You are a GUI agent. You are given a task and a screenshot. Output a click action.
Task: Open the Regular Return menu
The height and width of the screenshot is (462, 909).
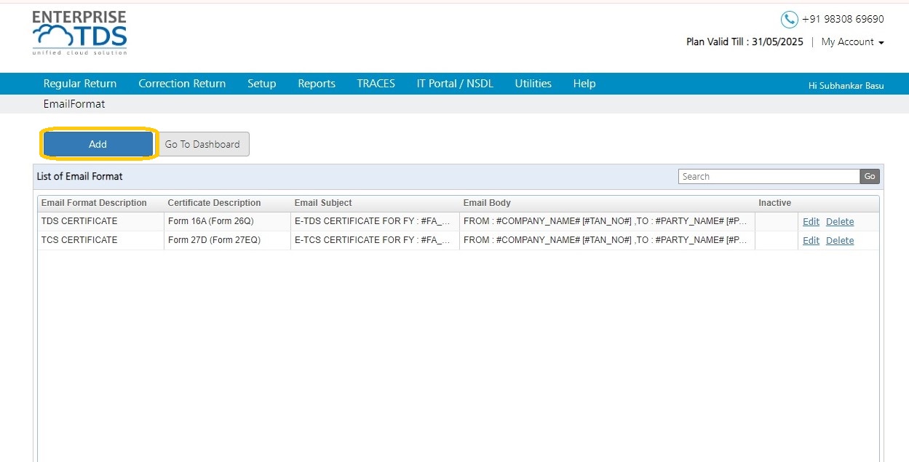pyautogui.click(x=80, y=84)
